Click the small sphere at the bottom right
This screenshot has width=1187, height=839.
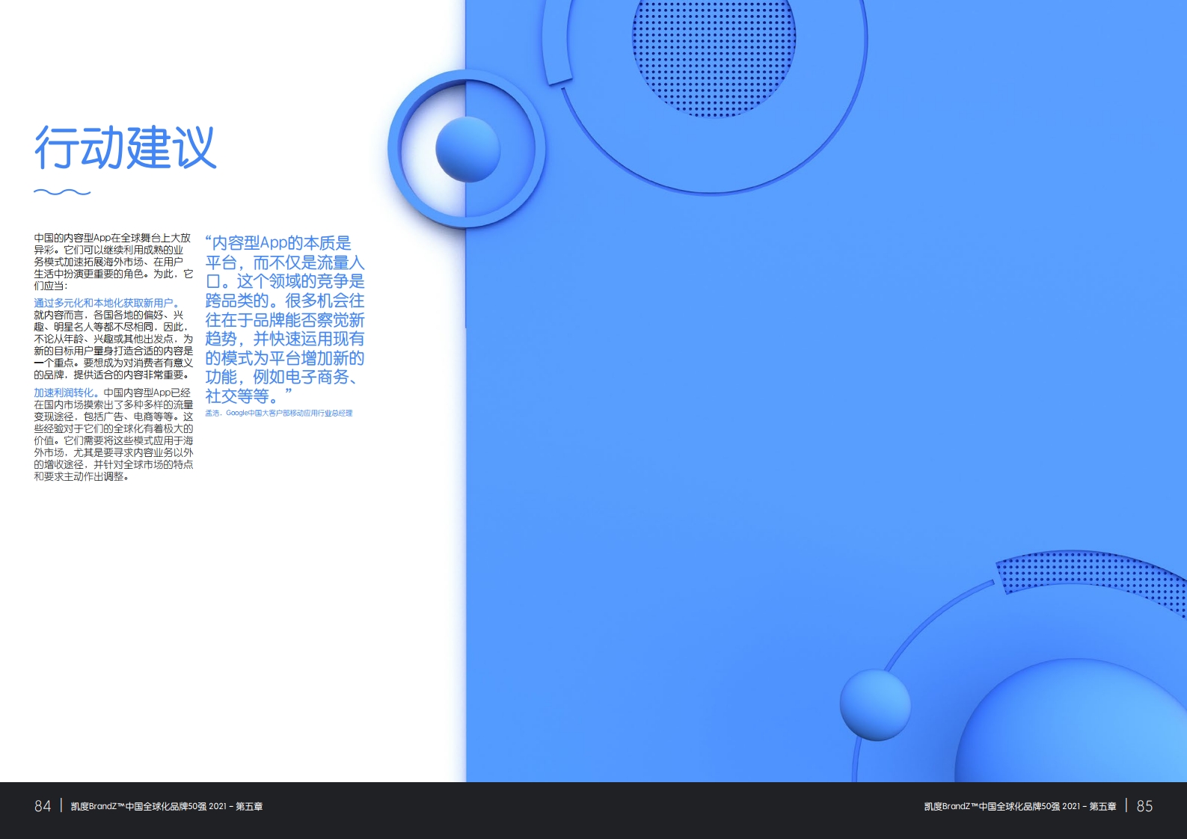pos(874,704)
